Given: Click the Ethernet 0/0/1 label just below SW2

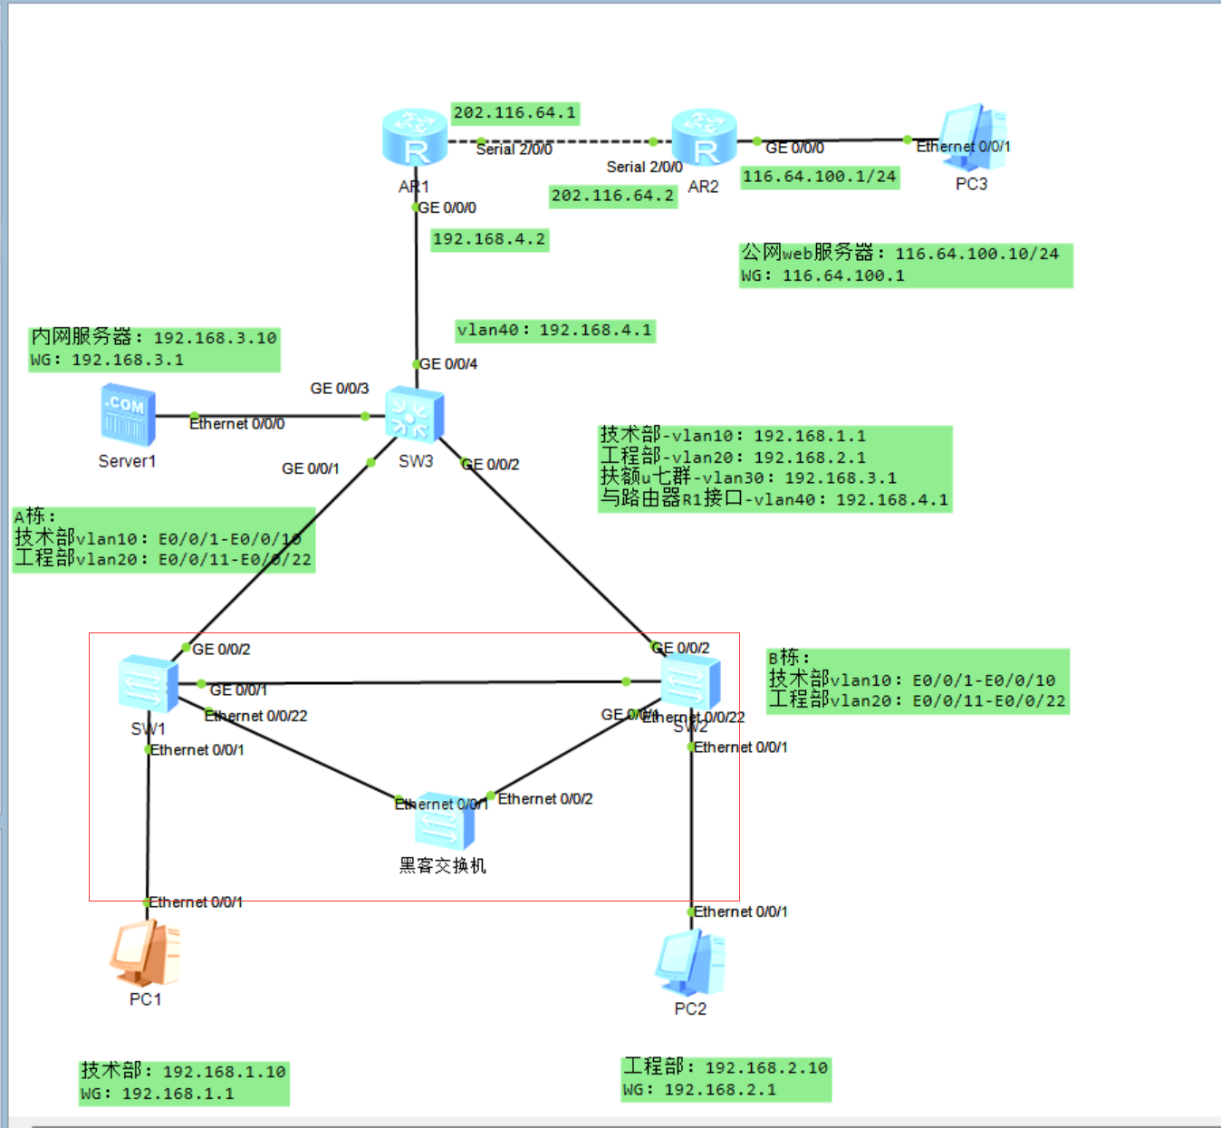Looking at the screenshot, I should click(x=741, y=747).
